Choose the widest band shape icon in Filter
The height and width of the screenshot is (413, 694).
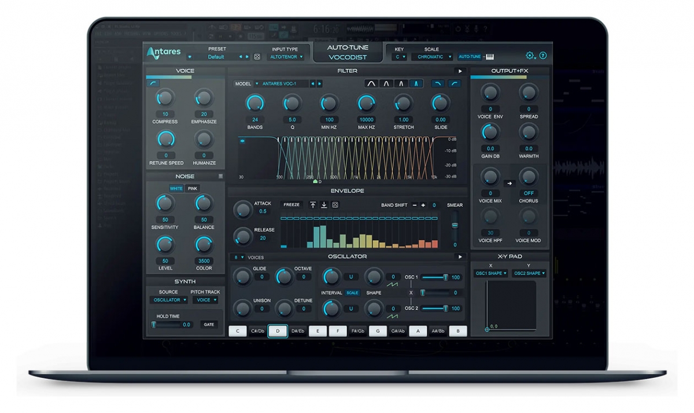pyautogui.click(x=372, y=84)
